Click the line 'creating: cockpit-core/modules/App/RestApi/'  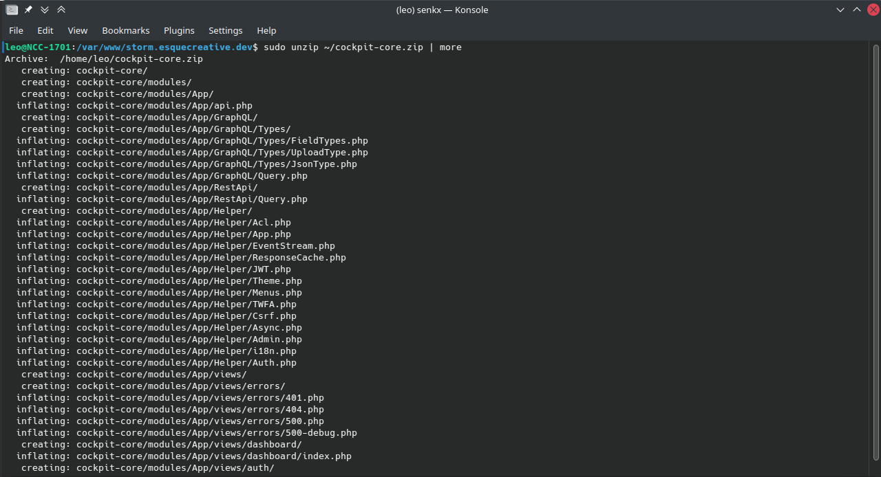[x=140, y=188]
